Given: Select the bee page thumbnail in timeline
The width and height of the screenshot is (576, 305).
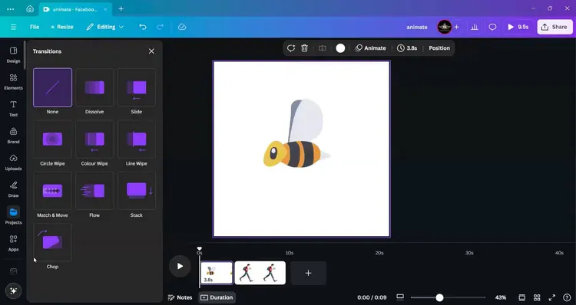Looking at the screenshot, I should coord(217,273).
